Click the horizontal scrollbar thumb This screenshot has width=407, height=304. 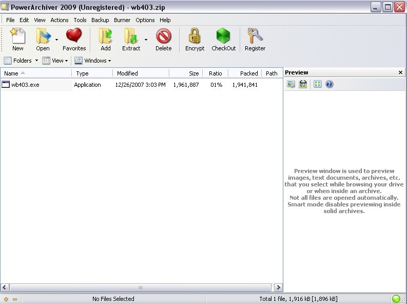pos(140,288)
